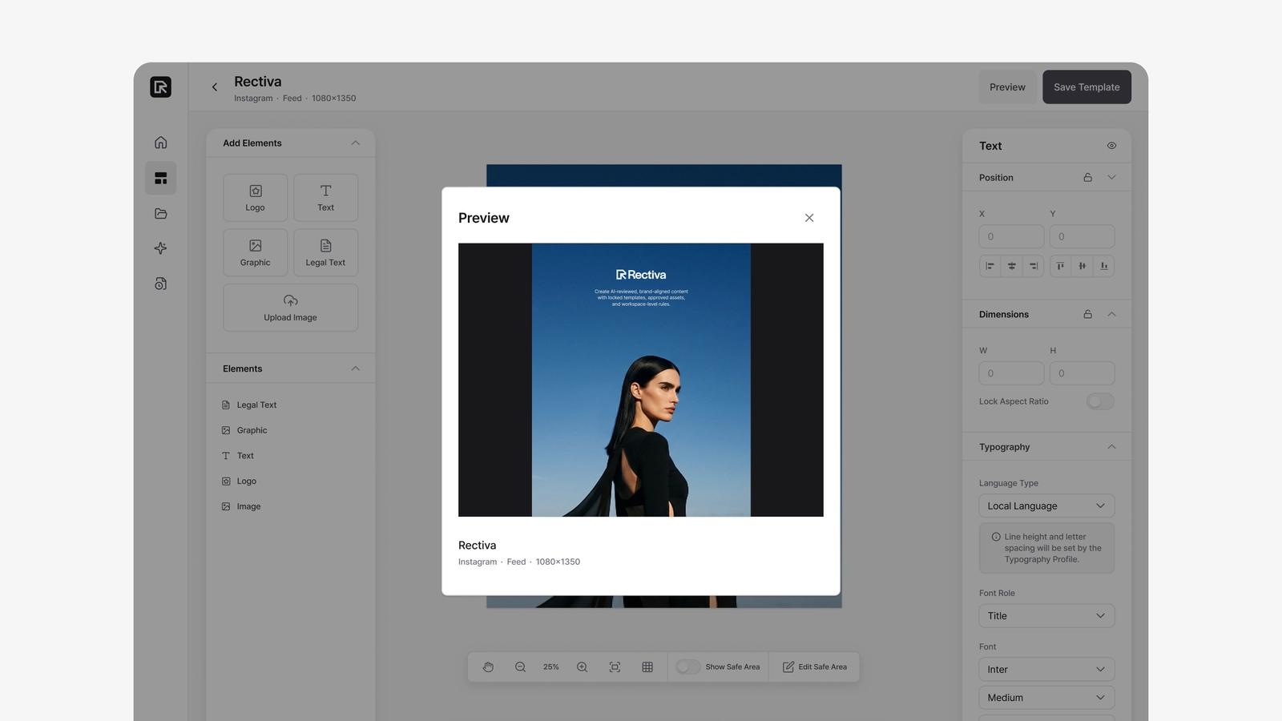Select the hand pan tool
Viewport: 1282px width, 721px height.
488,667
